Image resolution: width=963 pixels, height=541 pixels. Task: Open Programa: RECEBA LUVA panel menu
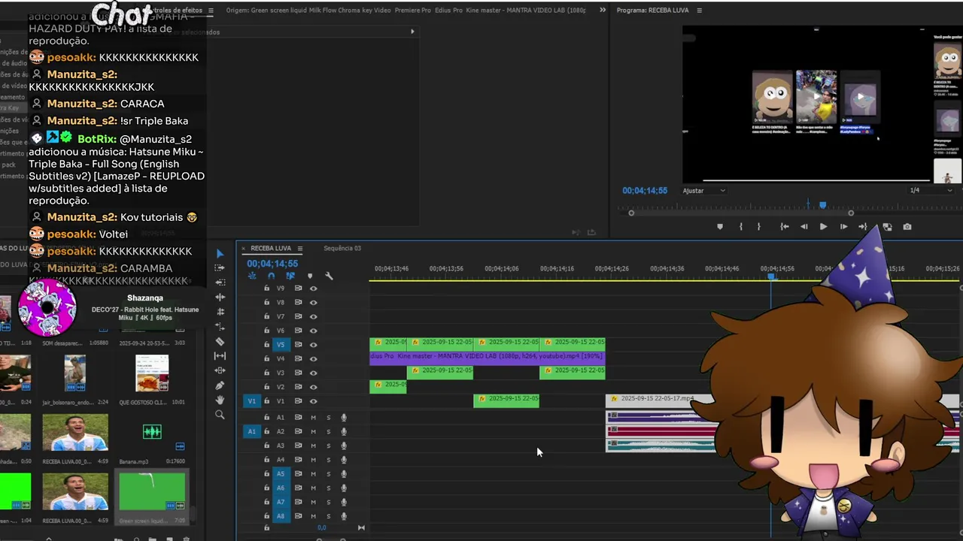point(699,11)
